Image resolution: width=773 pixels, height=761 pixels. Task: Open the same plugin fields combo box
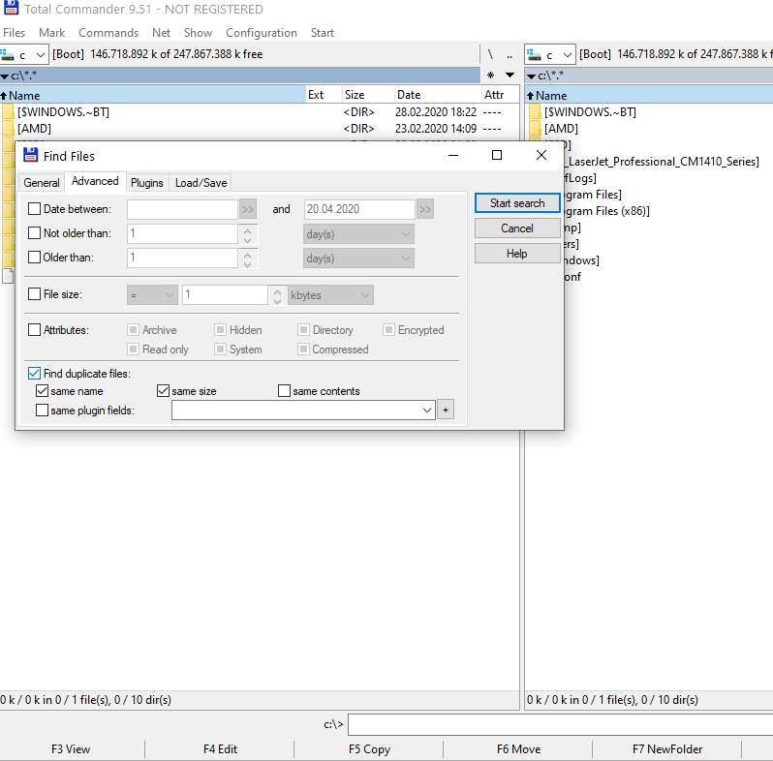tap(303, 411)
